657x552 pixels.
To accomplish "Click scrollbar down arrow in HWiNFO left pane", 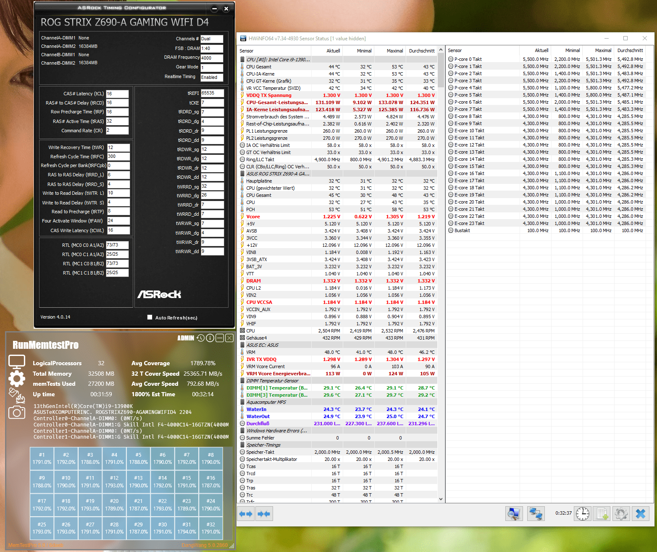I will [x=441, y=499].
